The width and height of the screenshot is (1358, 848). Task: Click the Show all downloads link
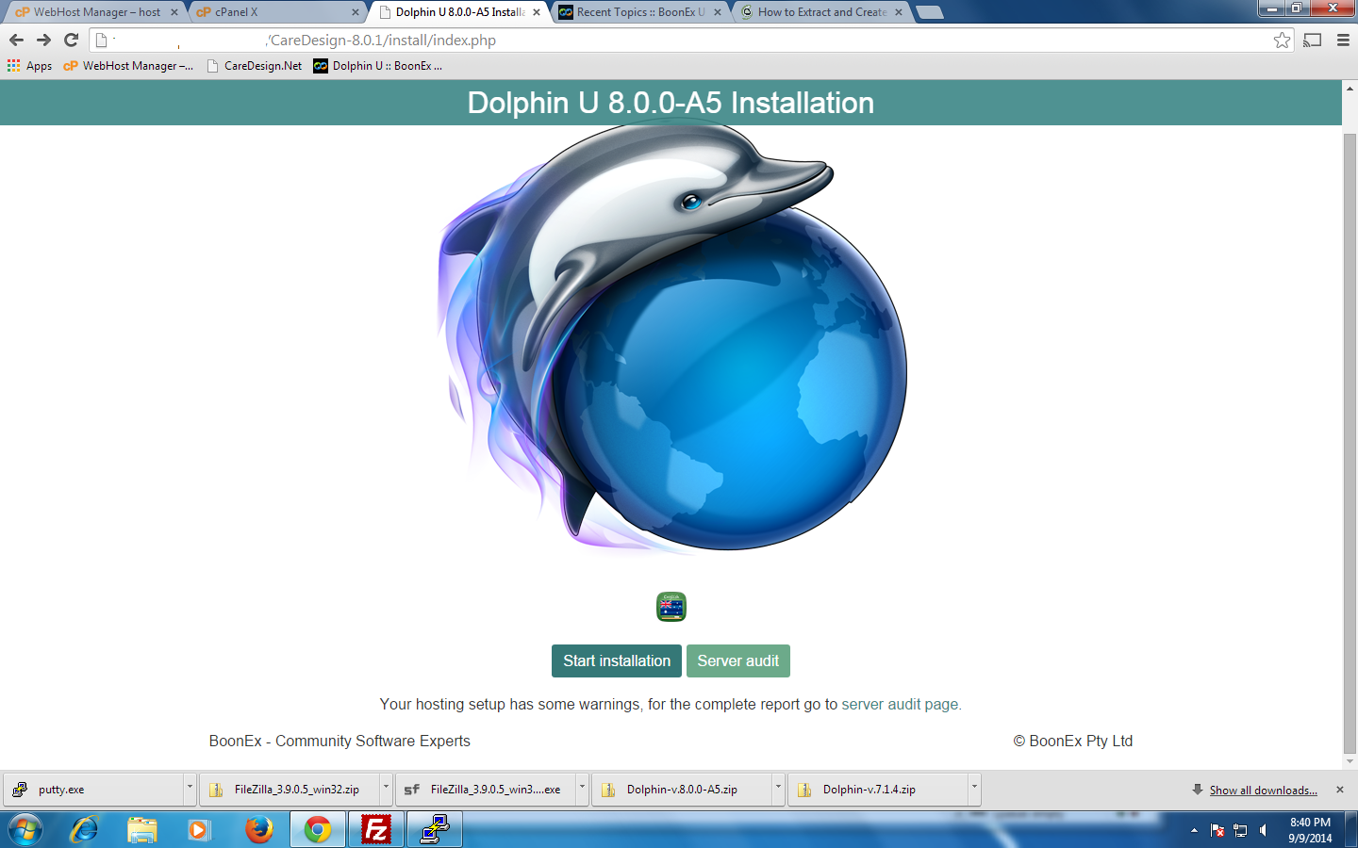1263,790
